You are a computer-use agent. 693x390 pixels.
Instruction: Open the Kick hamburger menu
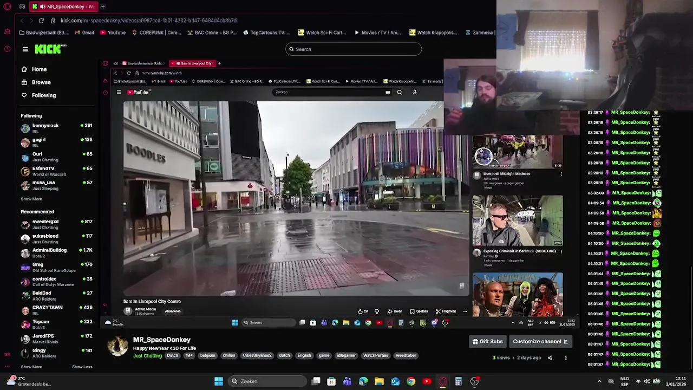tap(25, 49)
